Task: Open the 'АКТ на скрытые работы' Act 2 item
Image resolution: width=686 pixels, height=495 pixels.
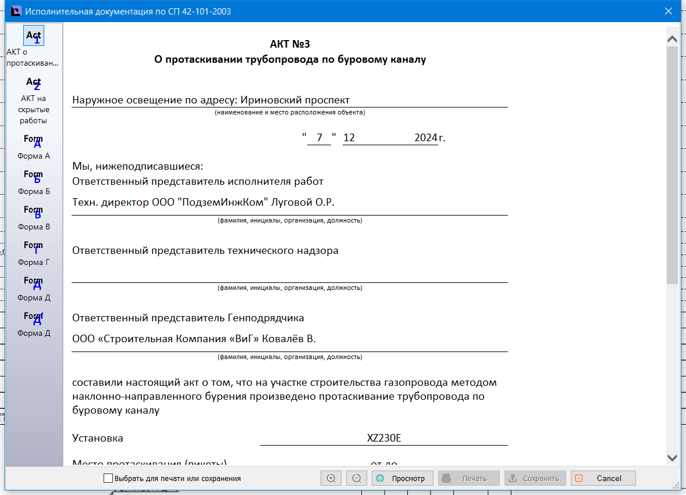Action: [x=33, y=101]
